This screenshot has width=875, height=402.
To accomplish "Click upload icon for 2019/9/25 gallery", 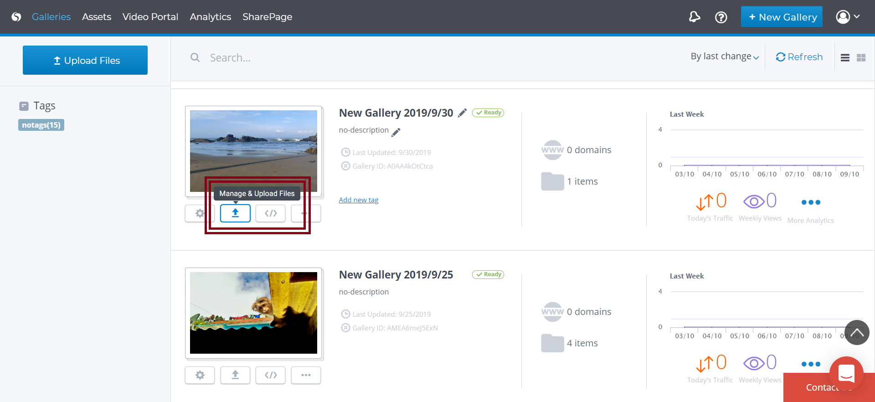I will pos(235,375).
